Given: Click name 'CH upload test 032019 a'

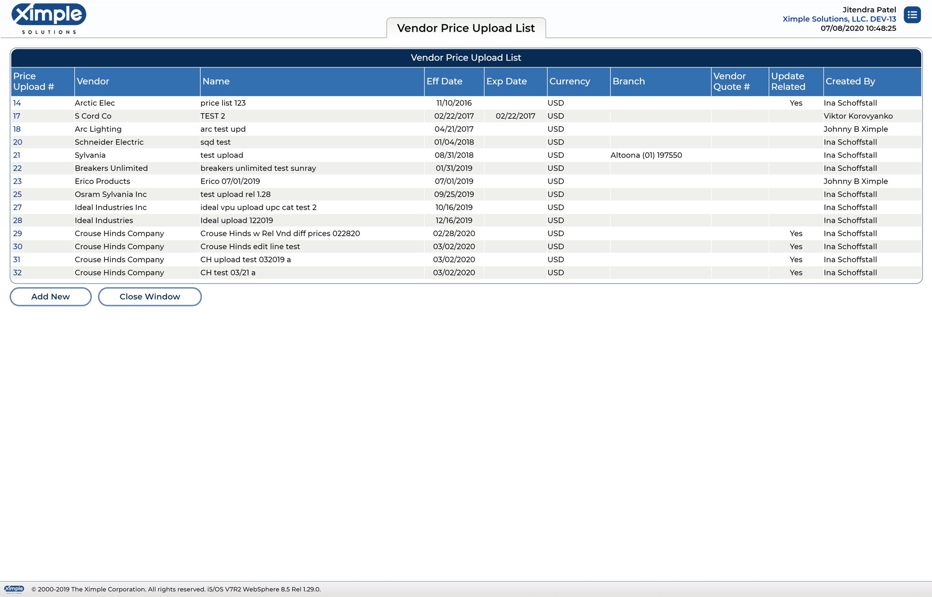Looking at the screenshot, I should point(246,259).
